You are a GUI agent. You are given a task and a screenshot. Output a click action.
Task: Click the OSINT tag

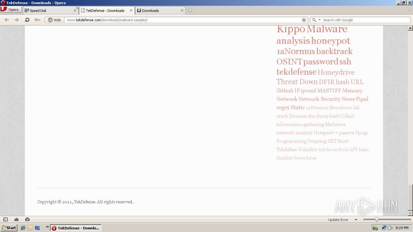coord(289,62)
